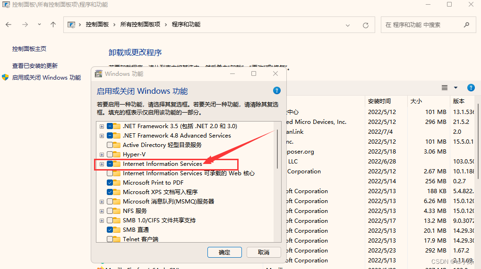Viewport: 481px width, 269px height.
Task: Click Microsoft Print to PDF folder icon
Action: [117, 183]
